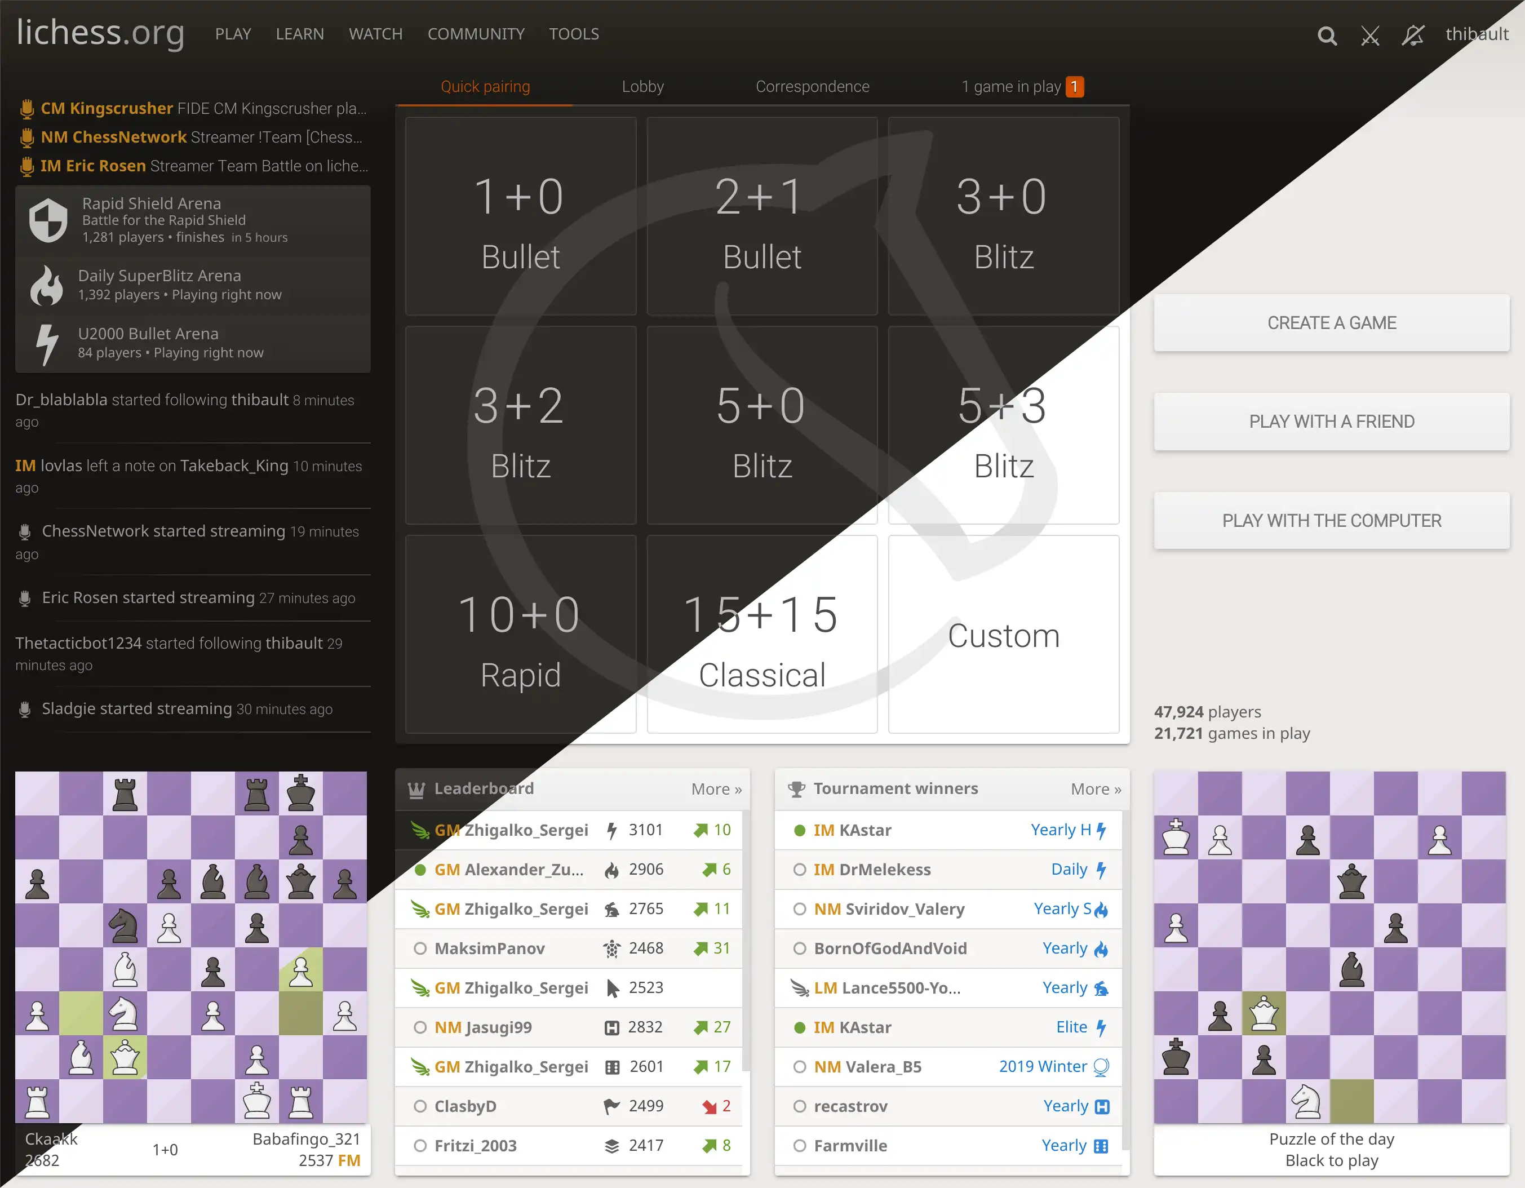Click the CREATE A GAME button
Viewport: 1525px width, 1188px height.
(1332, 323)
